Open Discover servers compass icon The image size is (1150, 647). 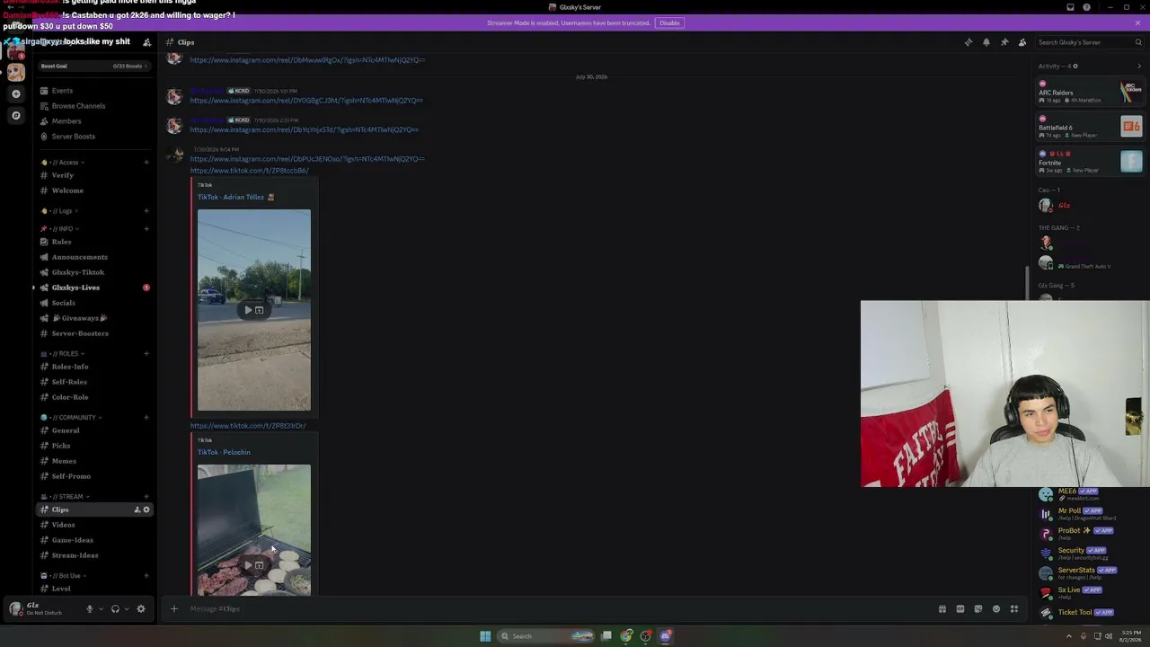16,115
